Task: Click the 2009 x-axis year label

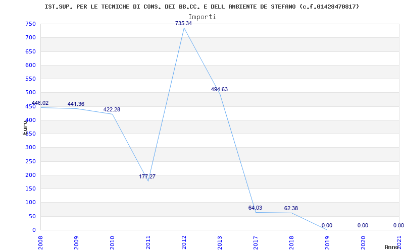Action: coord(76,243)
